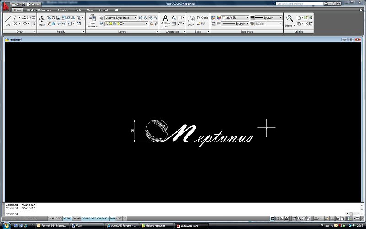The width and height of the screenshot is (366, 229).
Task: Open the BYLAYER color dropdown
Action: (235, 17)
